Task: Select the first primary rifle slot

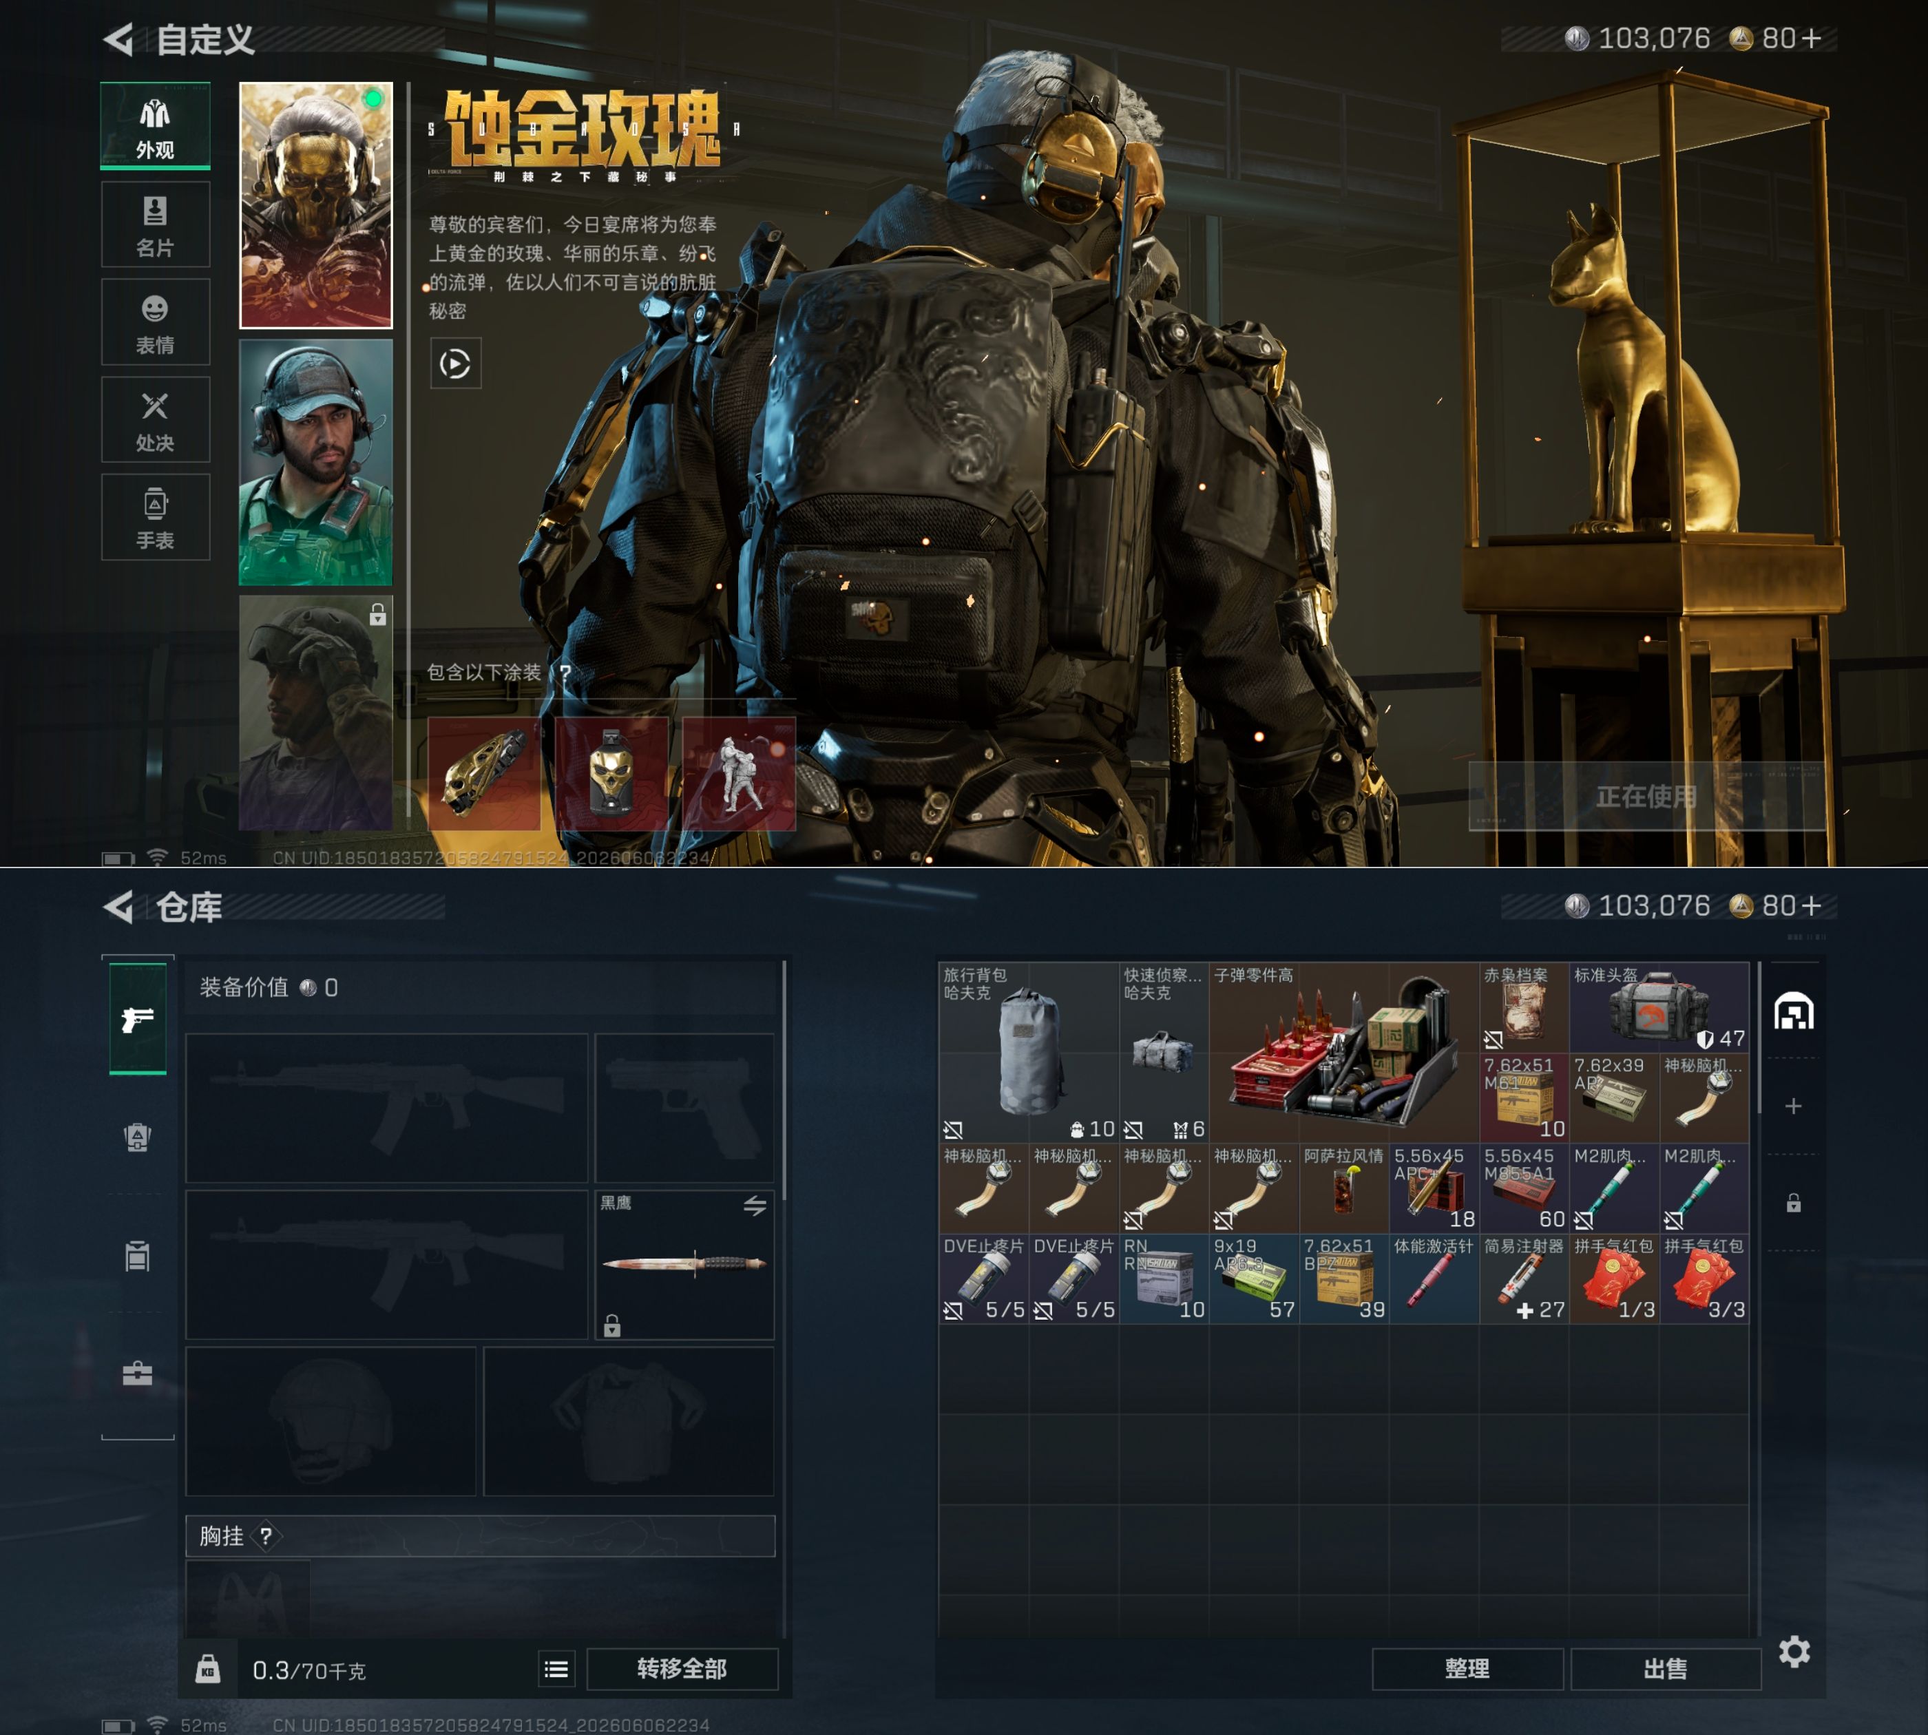Action: [x=387, y=1108]
